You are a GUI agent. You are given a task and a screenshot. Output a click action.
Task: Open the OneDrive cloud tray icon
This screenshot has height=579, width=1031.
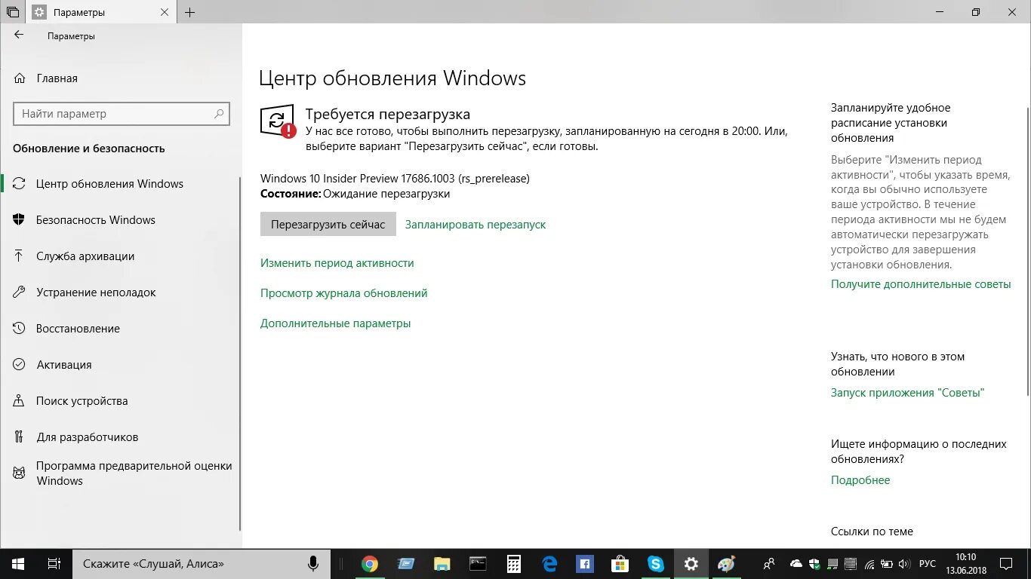[796, 564]
